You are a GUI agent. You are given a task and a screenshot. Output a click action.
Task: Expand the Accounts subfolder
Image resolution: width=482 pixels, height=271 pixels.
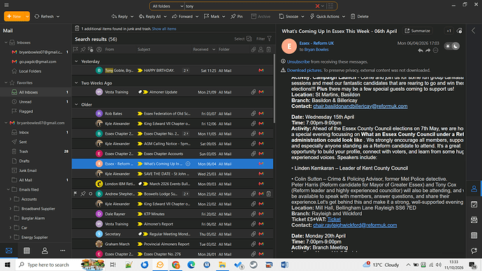point(10,199)
